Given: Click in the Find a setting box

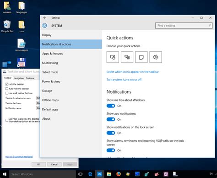Looking at the screenshot, I should (x=184, y=26).
